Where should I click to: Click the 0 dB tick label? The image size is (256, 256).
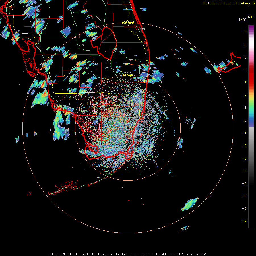[245, 121]
